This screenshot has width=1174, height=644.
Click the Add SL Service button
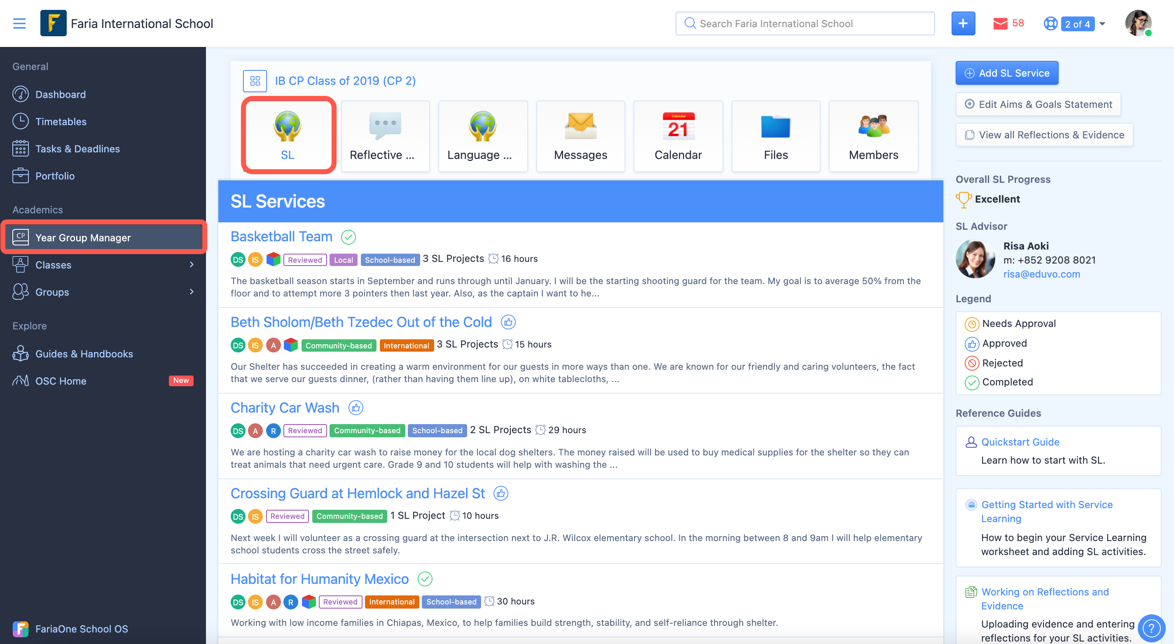[1007, 73]
